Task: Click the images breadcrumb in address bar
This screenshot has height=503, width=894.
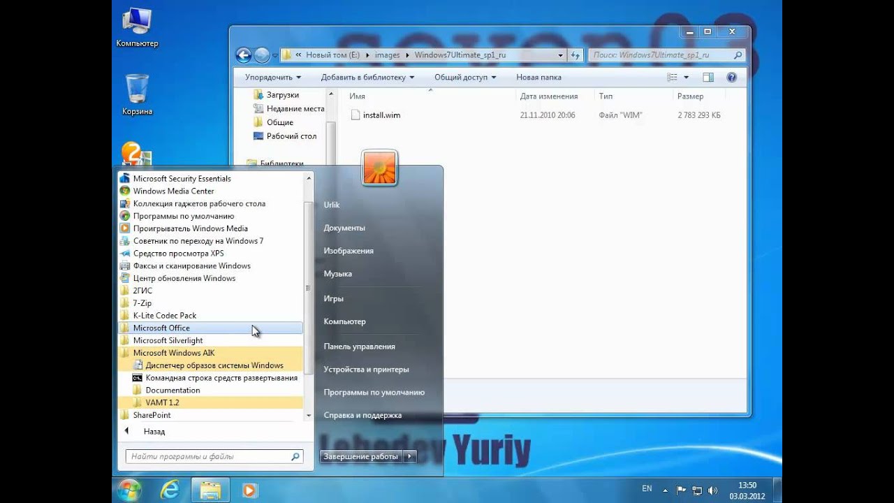Action: 387,55
